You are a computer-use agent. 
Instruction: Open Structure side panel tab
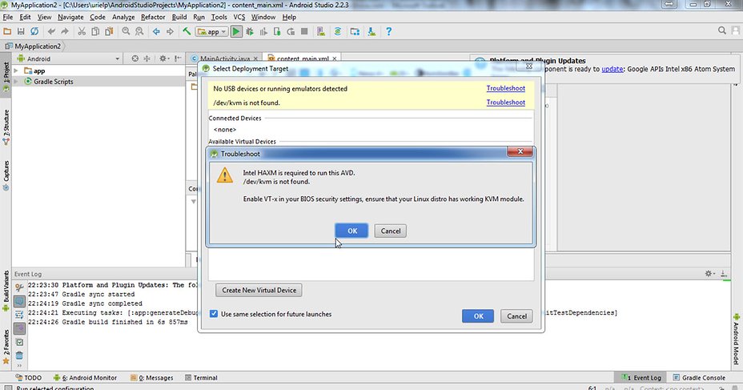[6, 127]
